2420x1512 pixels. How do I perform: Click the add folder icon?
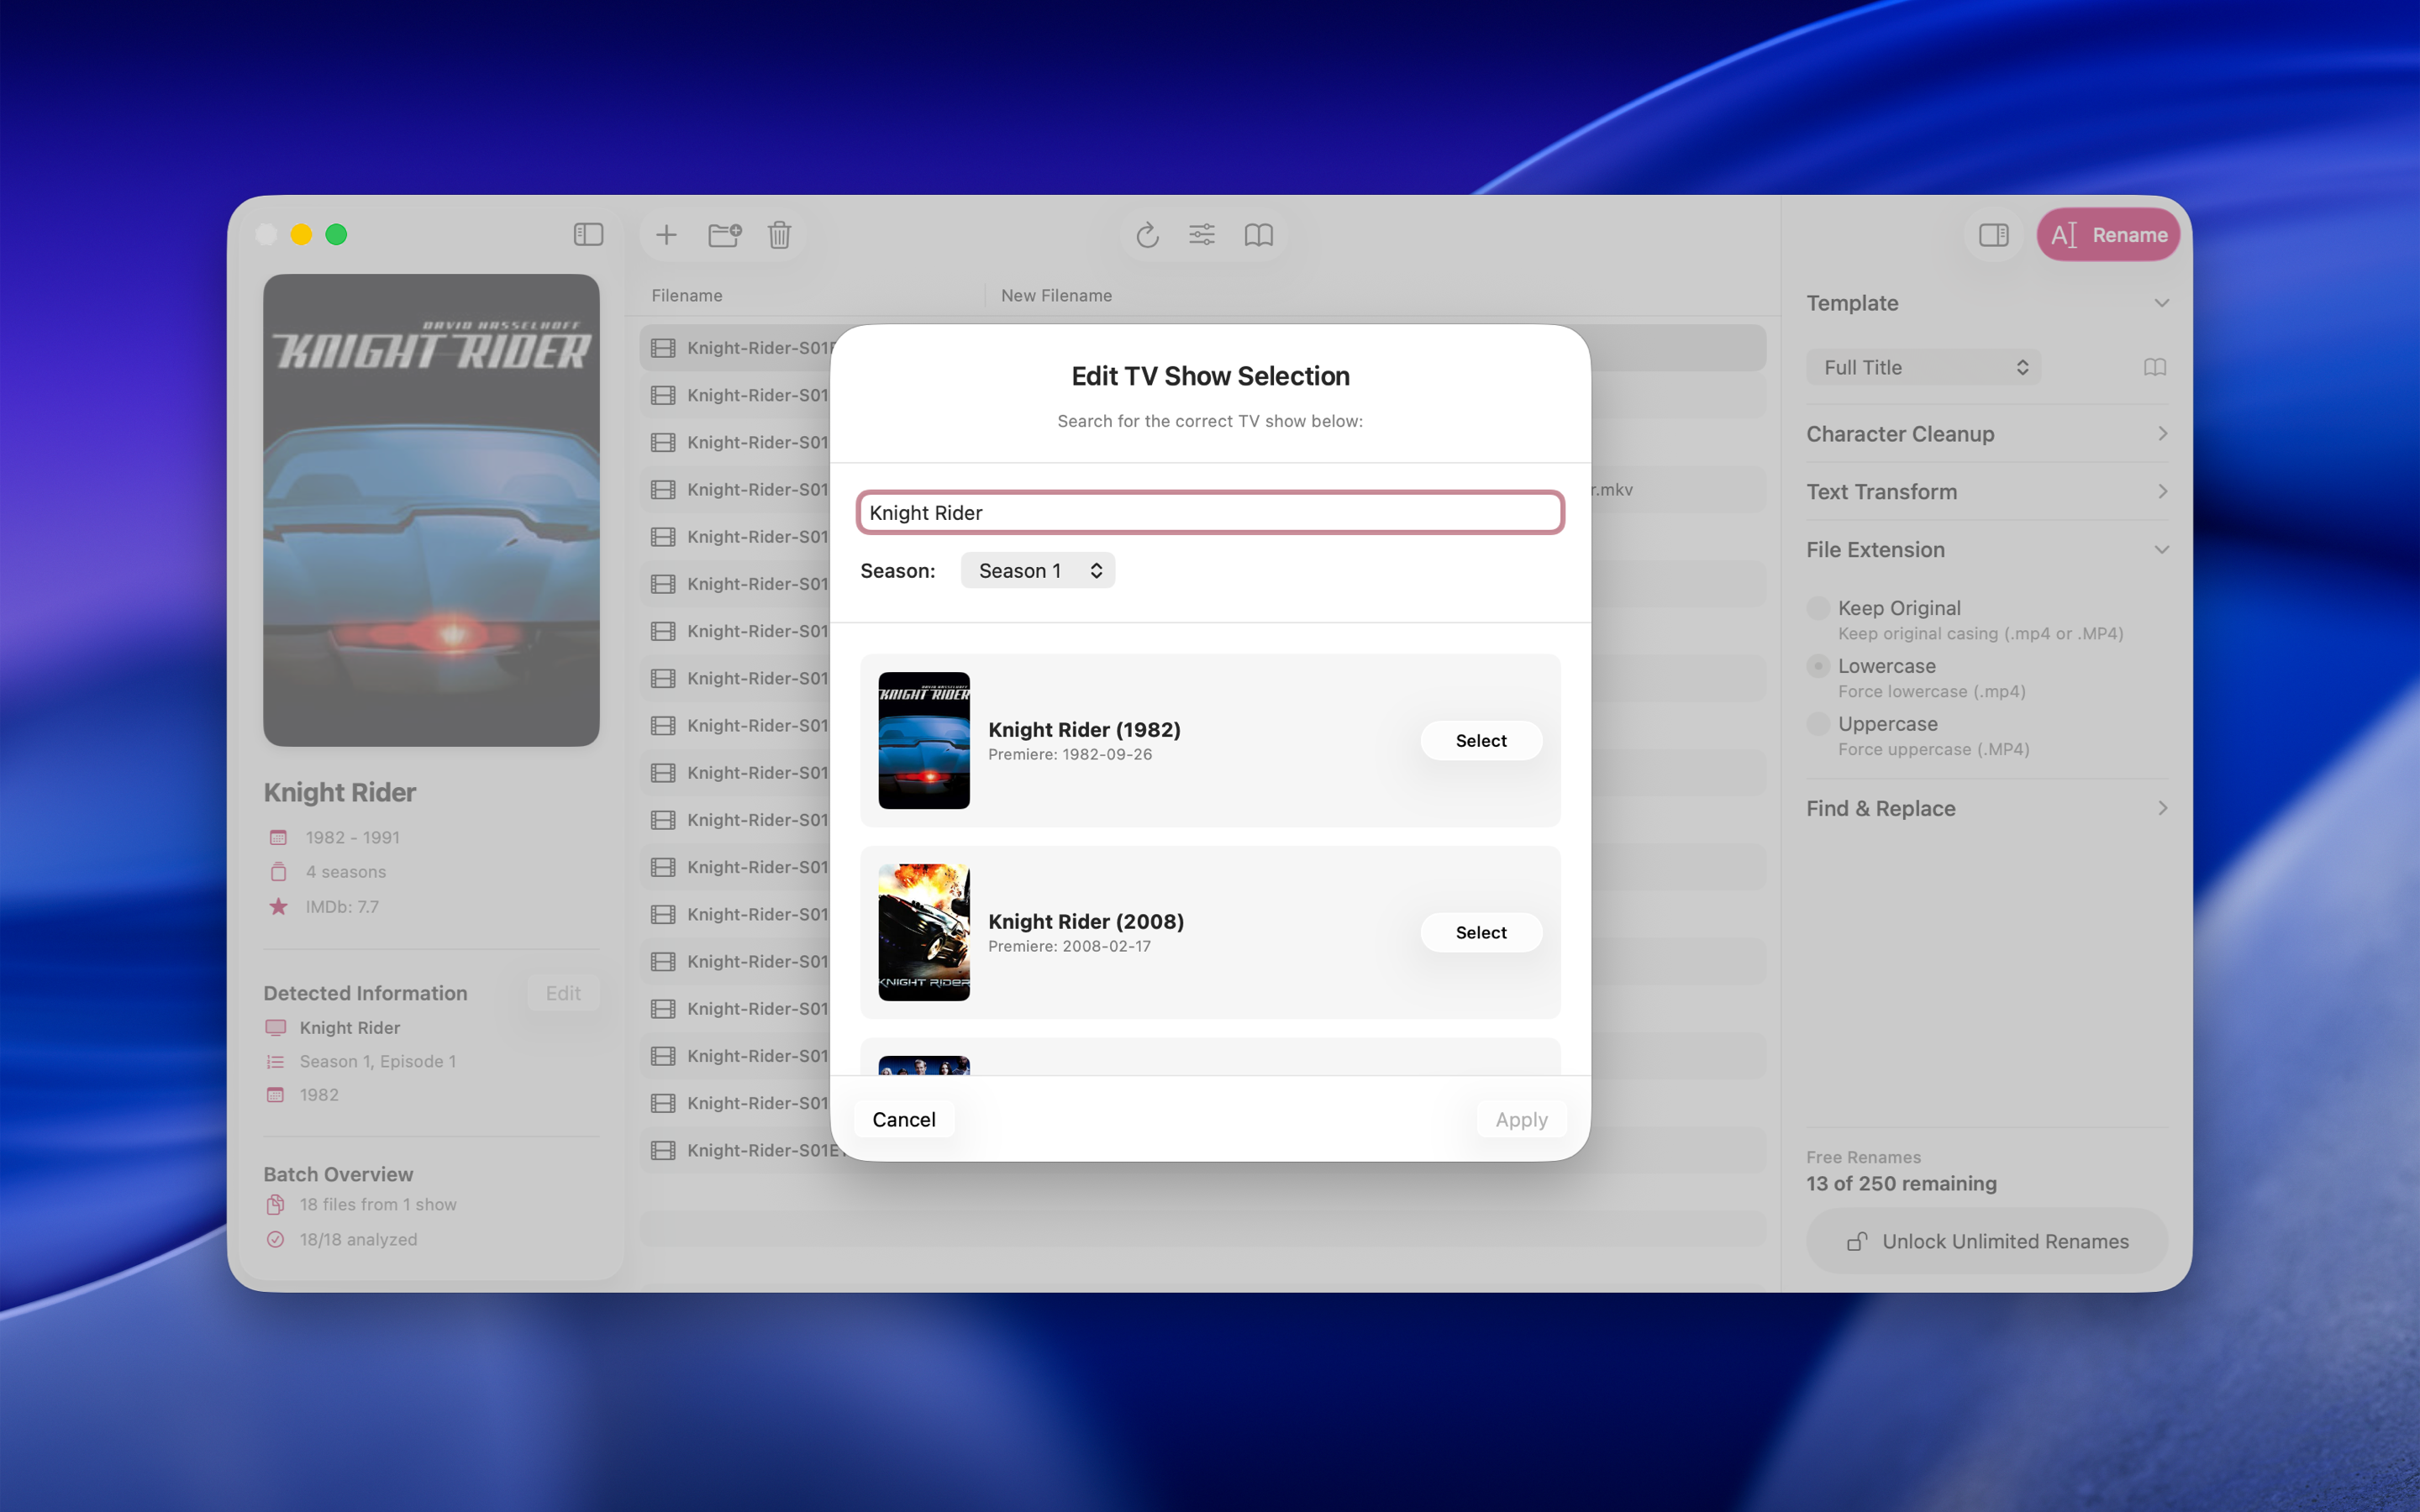[724, 235]
